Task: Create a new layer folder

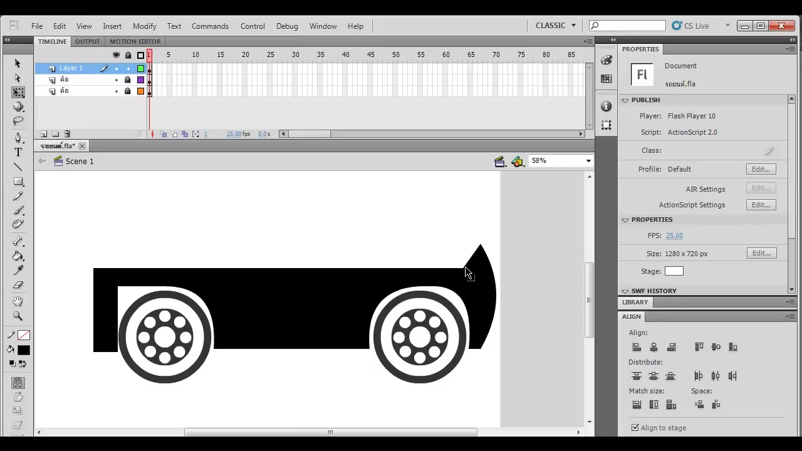Action: click(x=55, y=134)
